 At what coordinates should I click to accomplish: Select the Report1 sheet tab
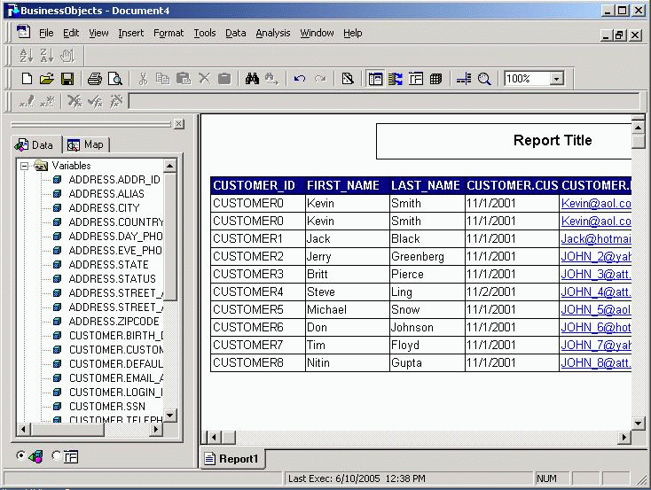[x=232, y=458]
